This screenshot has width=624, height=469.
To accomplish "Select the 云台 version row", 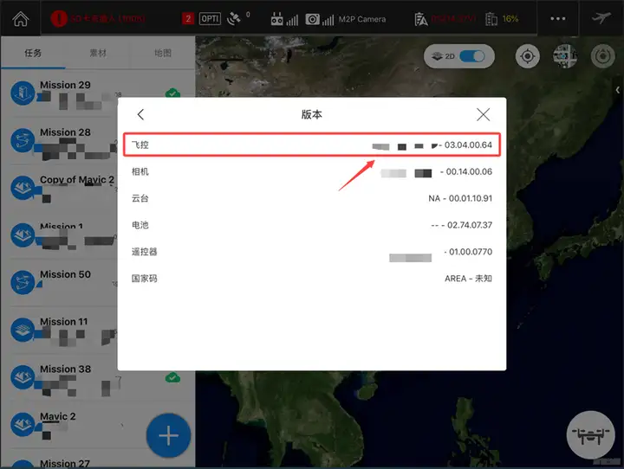I will coord(312,198).
